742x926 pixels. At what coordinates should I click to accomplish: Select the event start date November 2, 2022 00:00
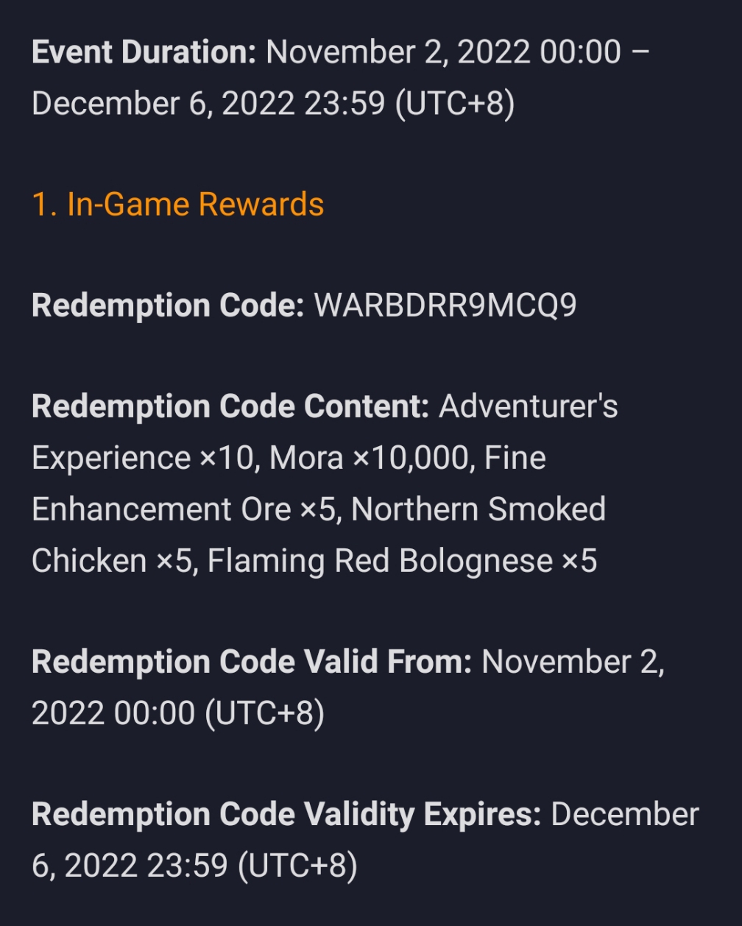coord(443,52)
